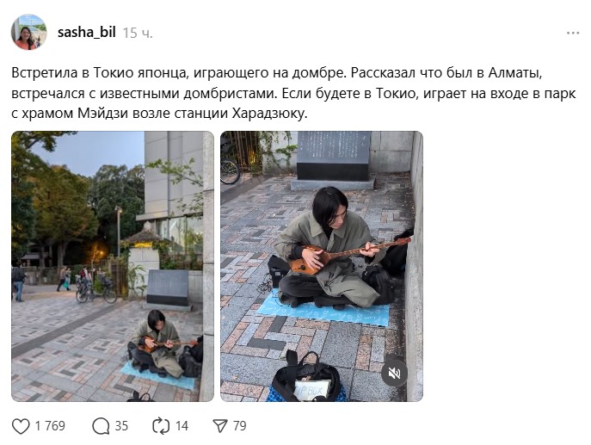Image resolution: width=591 pixels, height=445 pixels.
Task: Click the 79 shares count
Action: pos(240,426)
